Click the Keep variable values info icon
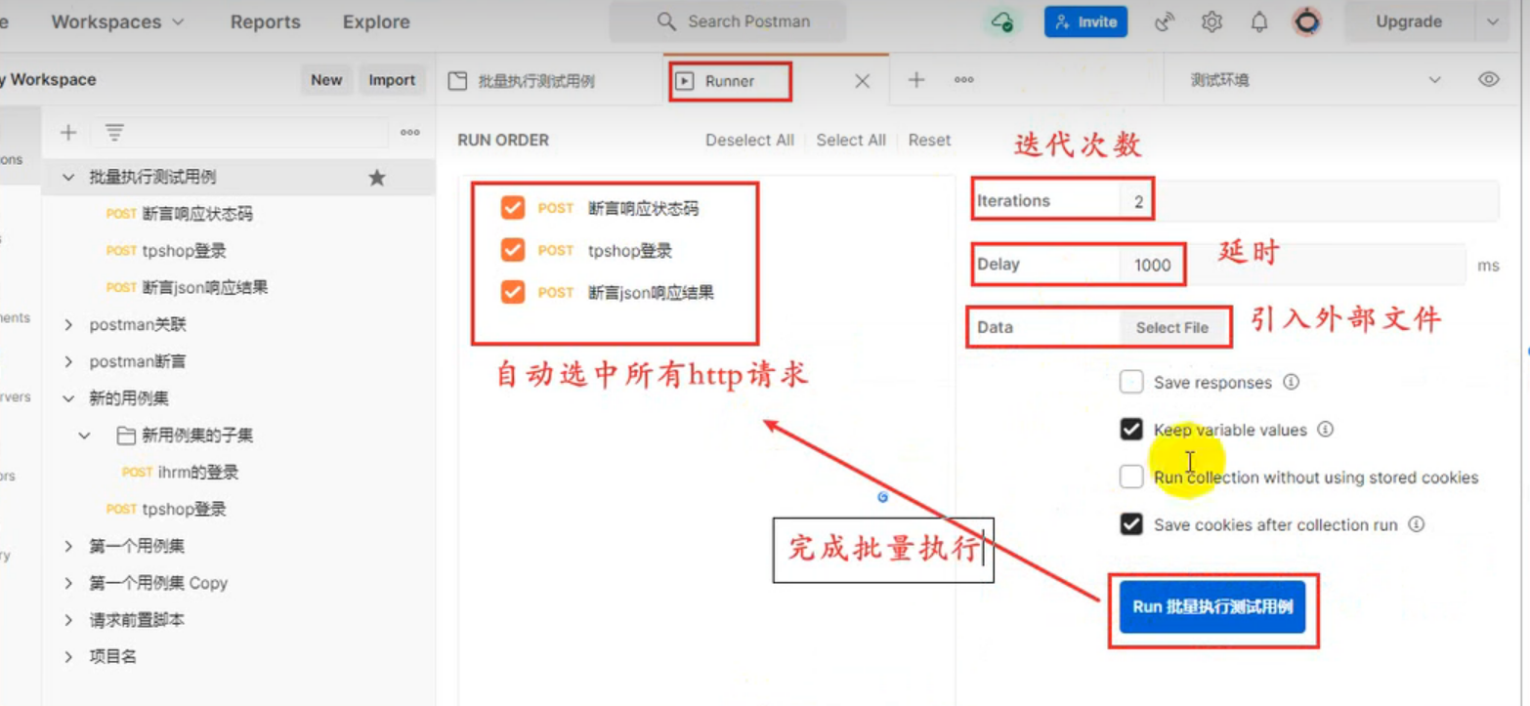Screen dimensions: 1530x706 1326,429
